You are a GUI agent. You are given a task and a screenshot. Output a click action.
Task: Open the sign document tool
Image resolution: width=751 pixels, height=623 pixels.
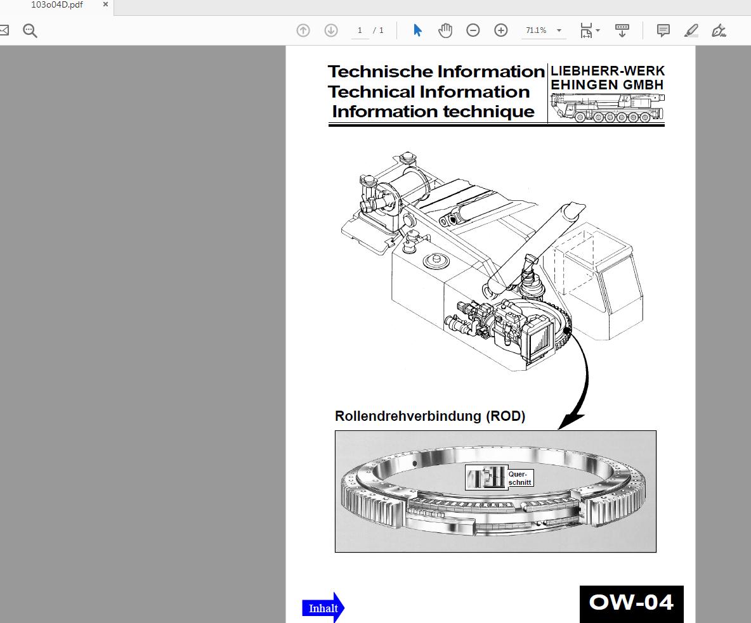(719, 30)
